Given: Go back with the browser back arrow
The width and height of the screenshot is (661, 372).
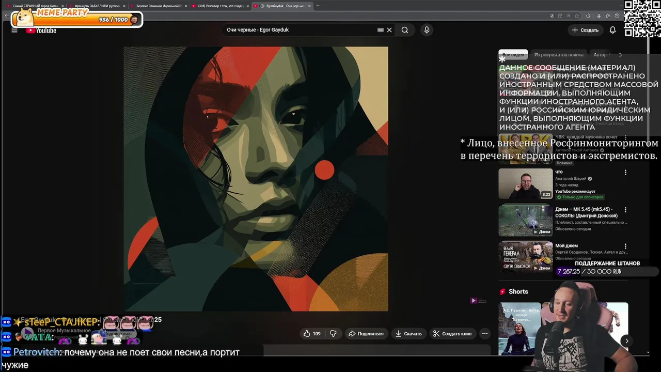Looking at the screenshot, I should (6, 16).
